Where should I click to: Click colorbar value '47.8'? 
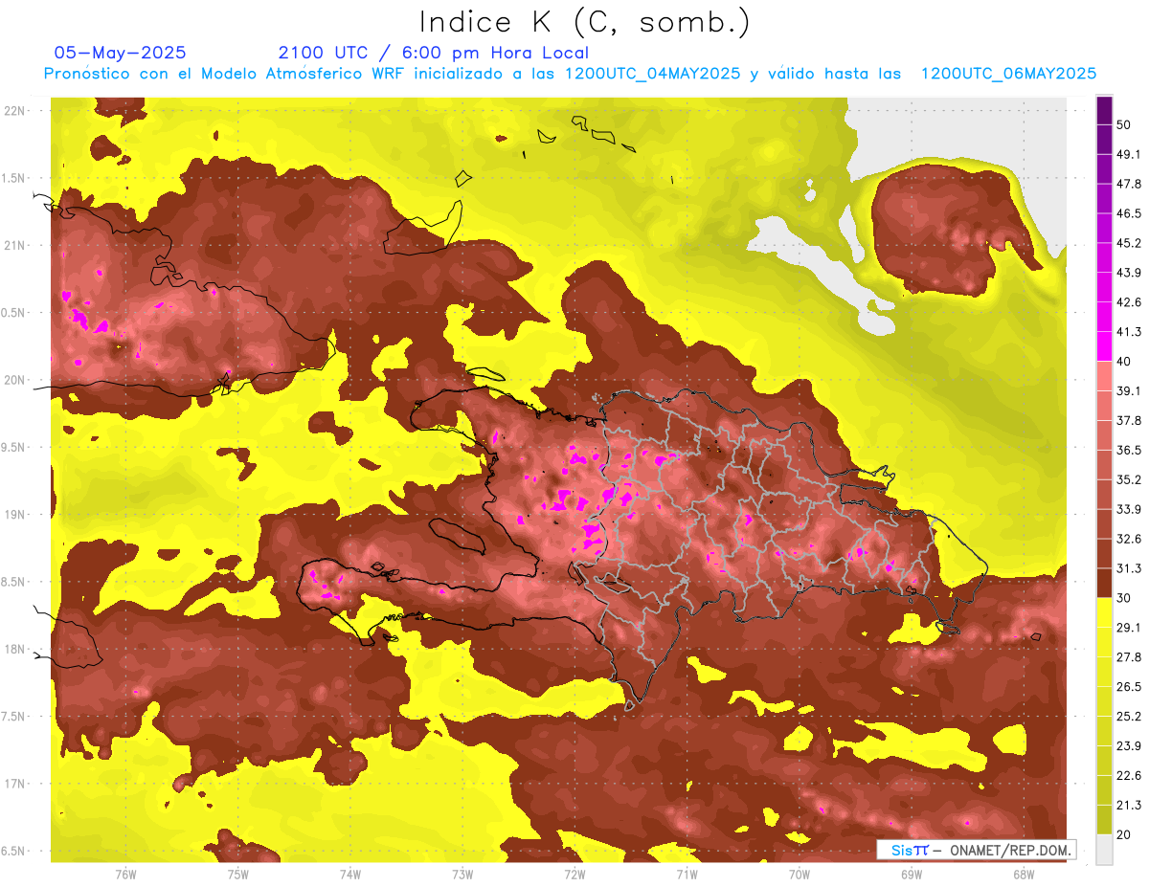pos(1129,184)
